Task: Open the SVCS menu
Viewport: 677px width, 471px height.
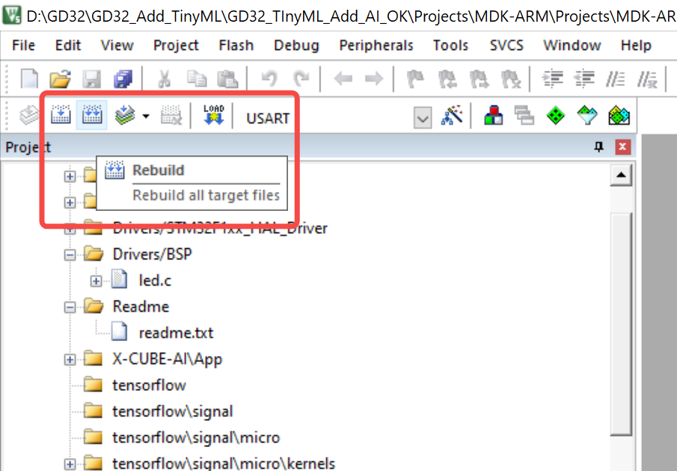Action: [x=506, y=46]
